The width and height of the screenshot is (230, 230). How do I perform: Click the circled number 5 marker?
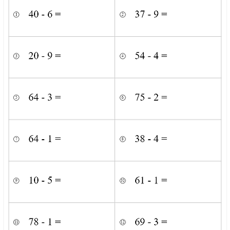tap(16, 98)
